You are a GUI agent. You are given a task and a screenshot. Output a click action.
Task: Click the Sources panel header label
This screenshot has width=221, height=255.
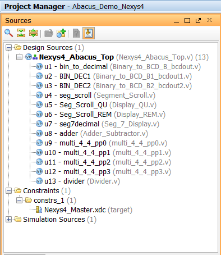click(x=18, y=21)
